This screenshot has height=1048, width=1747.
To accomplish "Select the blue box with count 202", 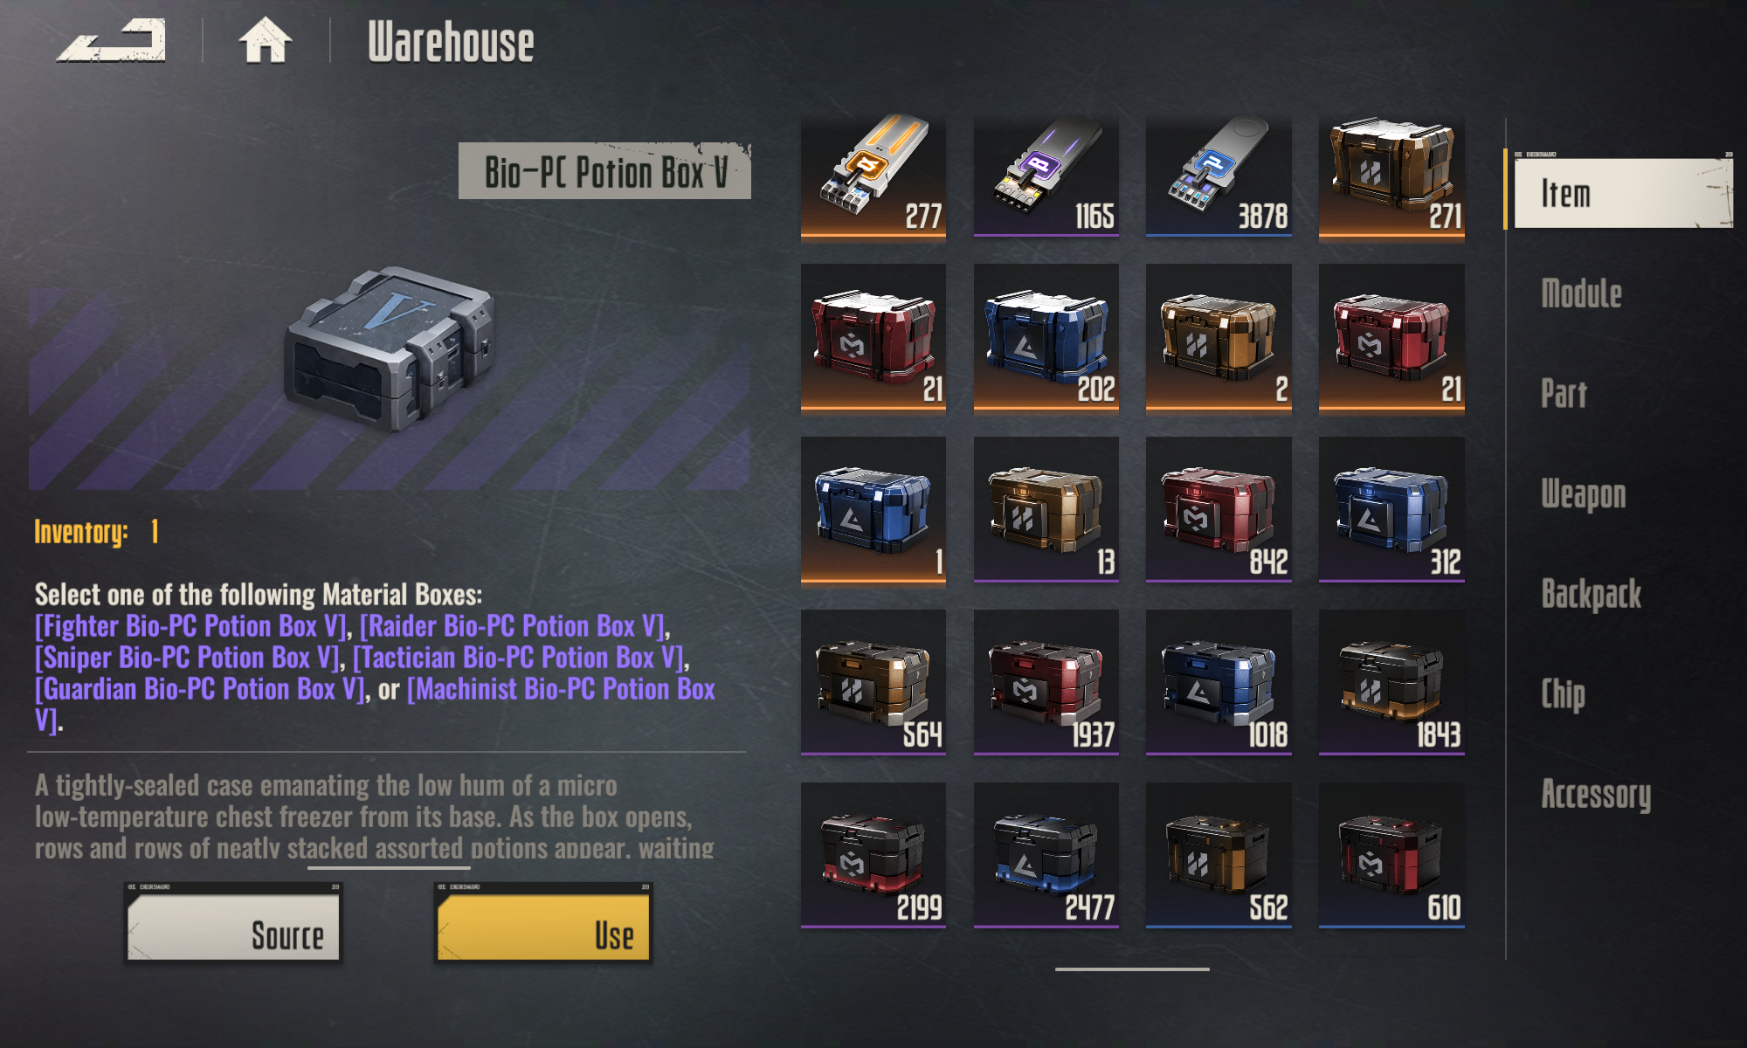I will point(1046,337).
